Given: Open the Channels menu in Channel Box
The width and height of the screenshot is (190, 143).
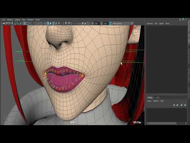Looking at the screenshot, I should coord(150,23).
